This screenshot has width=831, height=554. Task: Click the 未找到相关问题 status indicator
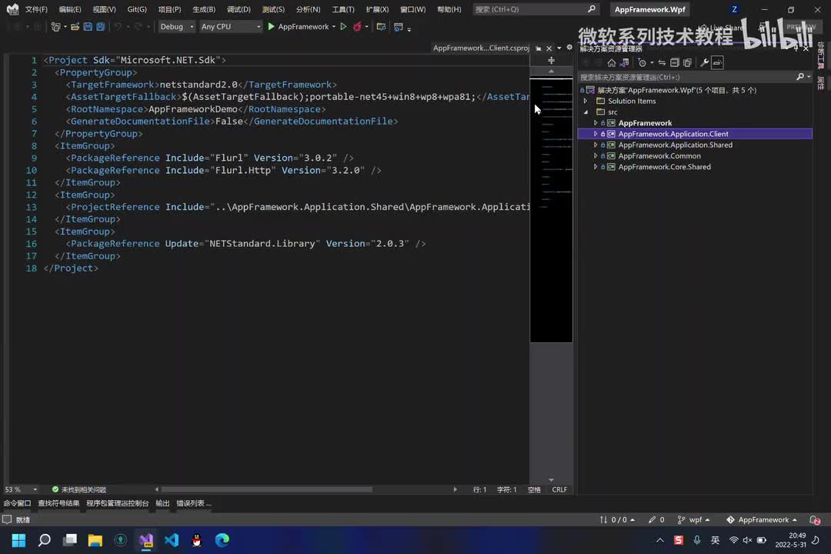[79, 489]
